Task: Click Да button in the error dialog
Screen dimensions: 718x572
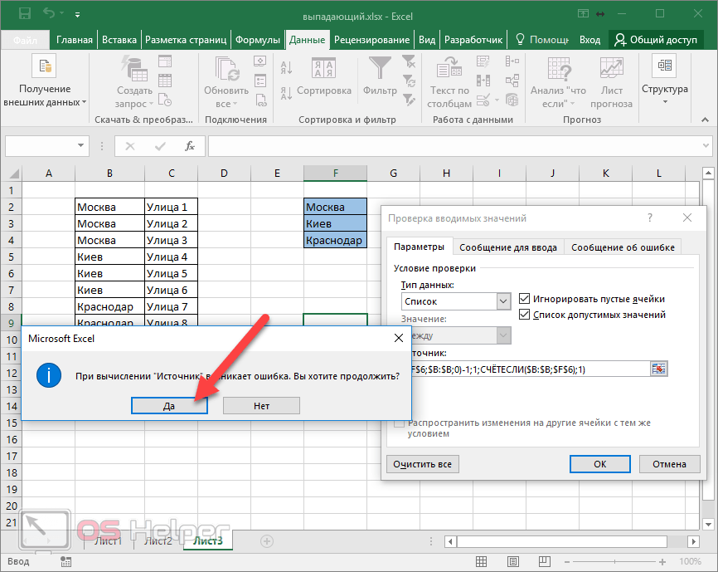Action: tap(168, 405)
